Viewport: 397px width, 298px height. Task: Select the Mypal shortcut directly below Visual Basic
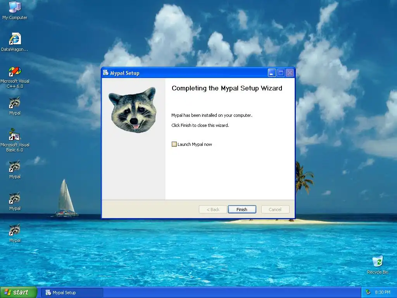point(15,170)
